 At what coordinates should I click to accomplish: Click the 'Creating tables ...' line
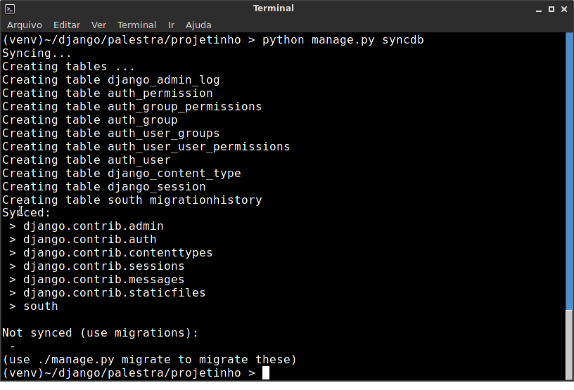tap(68, 67)
